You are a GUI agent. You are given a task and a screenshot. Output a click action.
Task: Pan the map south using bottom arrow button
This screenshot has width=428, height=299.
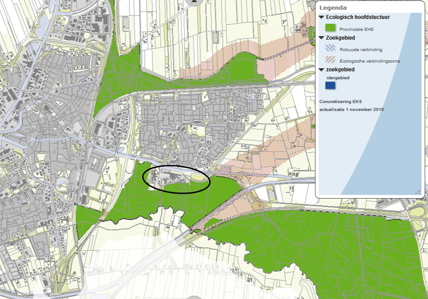pos(194,297)
